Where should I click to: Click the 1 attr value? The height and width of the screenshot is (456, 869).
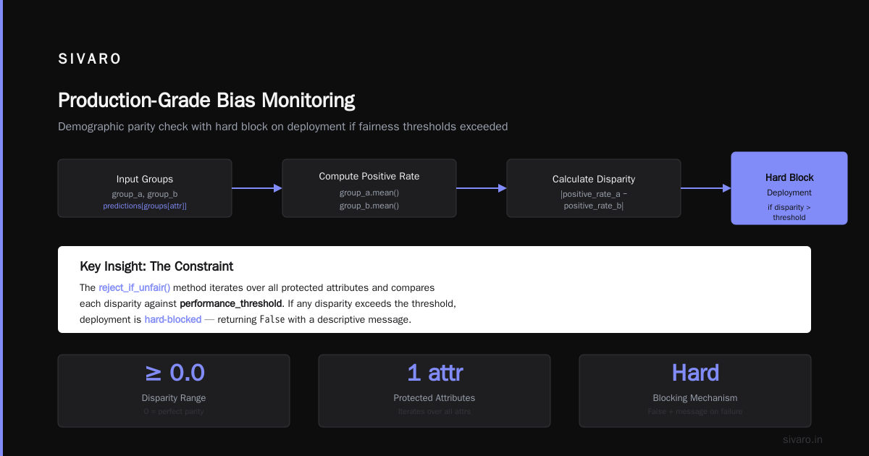pyautogui.click(x=434, y=373)
